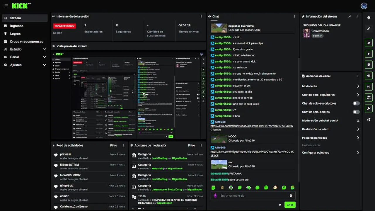Screen dimensions: 375x211
Task: Toggle the broadcast signal widget in the right rail
Action: (x=369, y=86)
